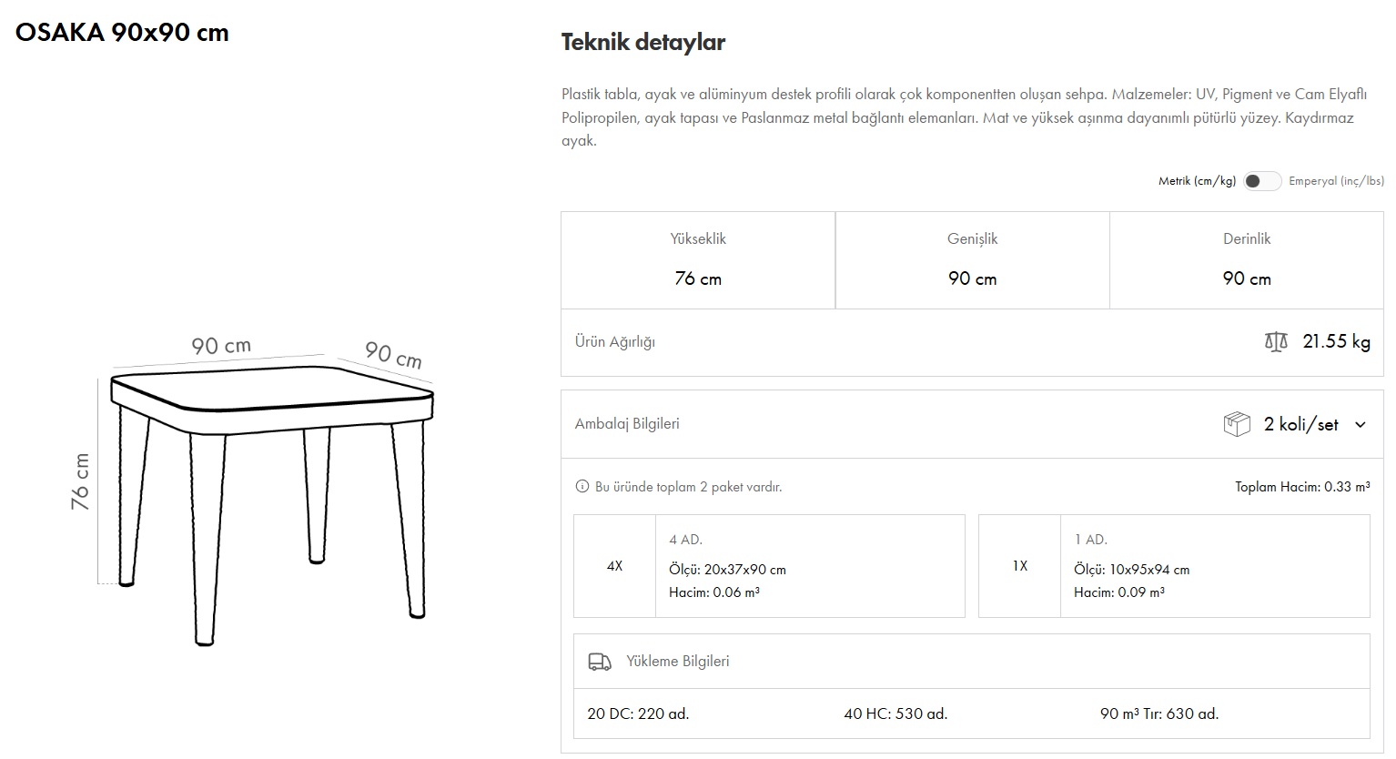Click the Ambalaj Bilgileri row label
The height and width of the screenshot is (759, 1396).
(x=627, y=424)
